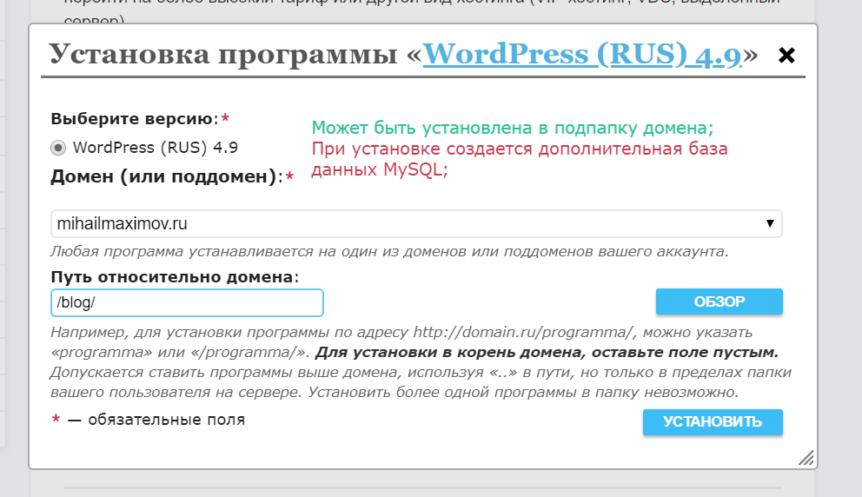Click the red MySQL database note
The width and height of the screenshot is (862, 497).
click(519, 159)
